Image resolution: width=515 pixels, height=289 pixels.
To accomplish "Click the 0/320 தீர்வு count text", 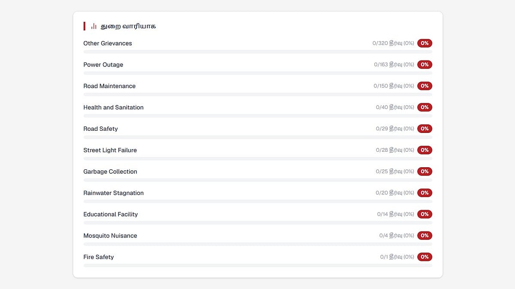I will (393, 43).
